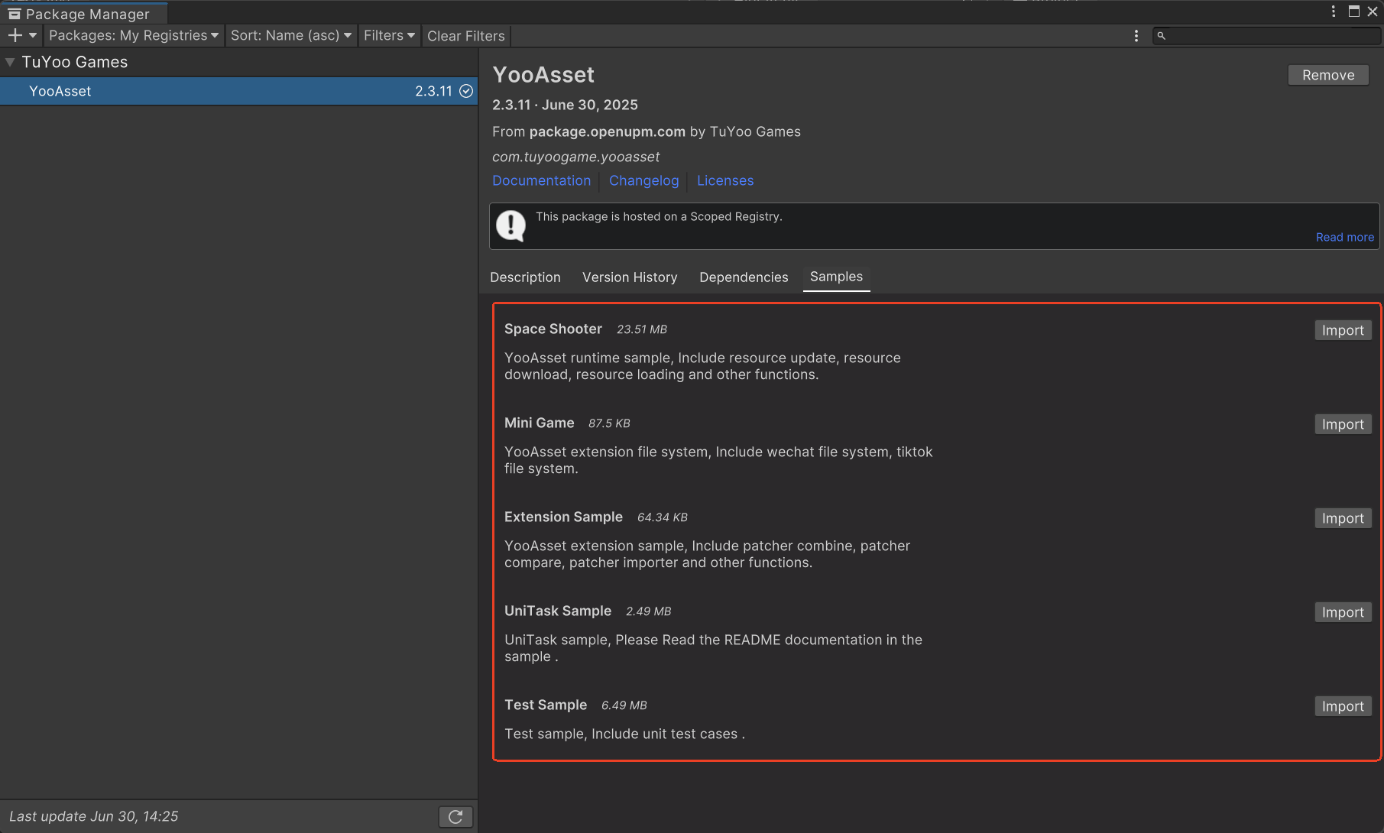Open the Packages: My Registries dropdown
The width and height of the screenshot is (1384, 833).
[x=134, y=35]
